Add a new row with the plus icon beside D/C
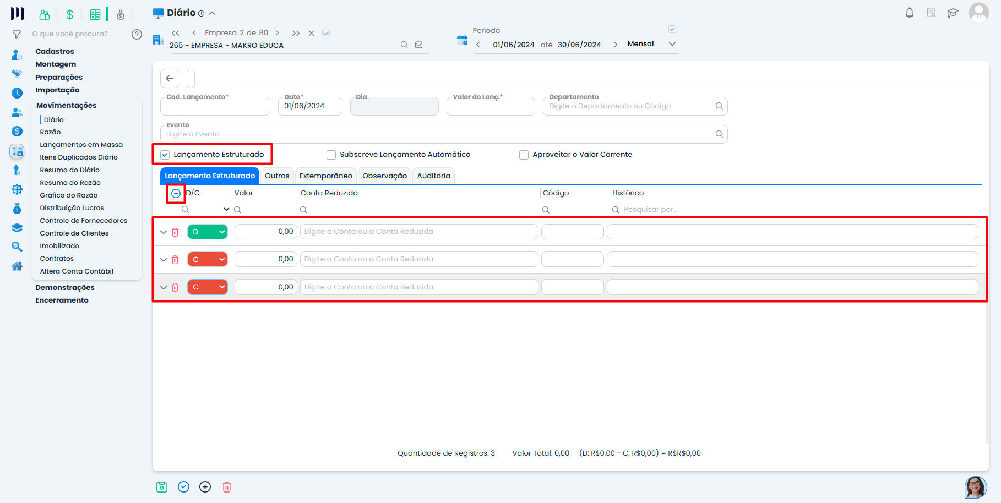The height and width of the screenshot is (503, 1001). coord(176,194)
